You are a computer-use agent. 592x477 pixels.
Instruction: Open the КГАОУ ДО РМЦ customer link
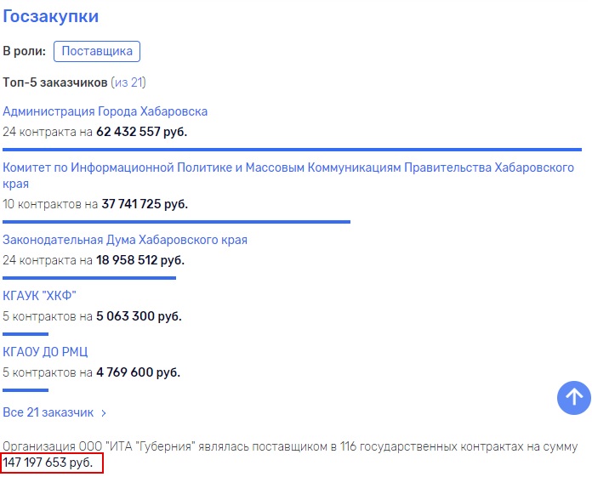tap(45, 352)
